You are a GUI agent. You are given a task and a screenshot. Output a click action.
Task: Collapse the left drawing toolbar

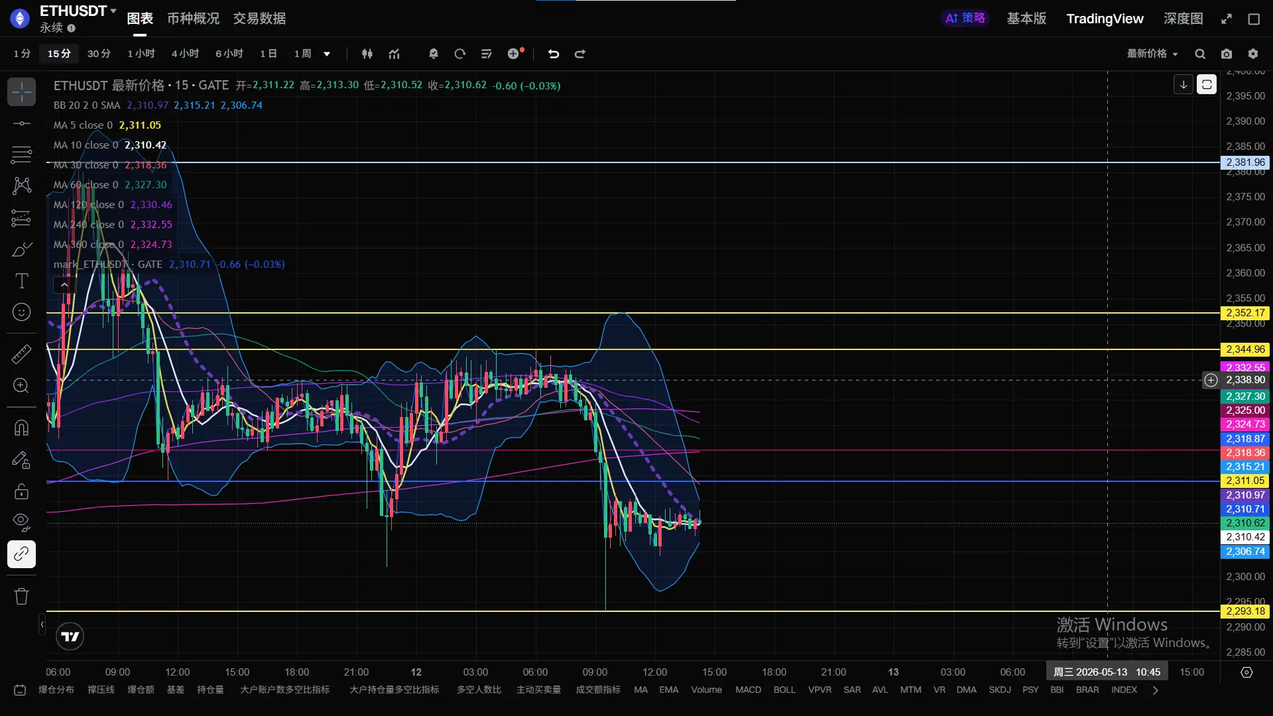42,625
